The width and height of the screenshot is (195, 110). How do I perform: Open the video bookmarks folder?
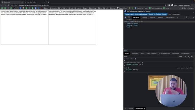click(112, 8)
